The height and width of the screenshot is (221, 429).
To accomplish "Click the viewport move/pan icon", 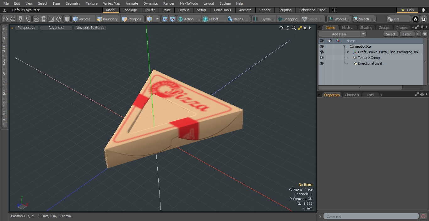I will (281, 28).
